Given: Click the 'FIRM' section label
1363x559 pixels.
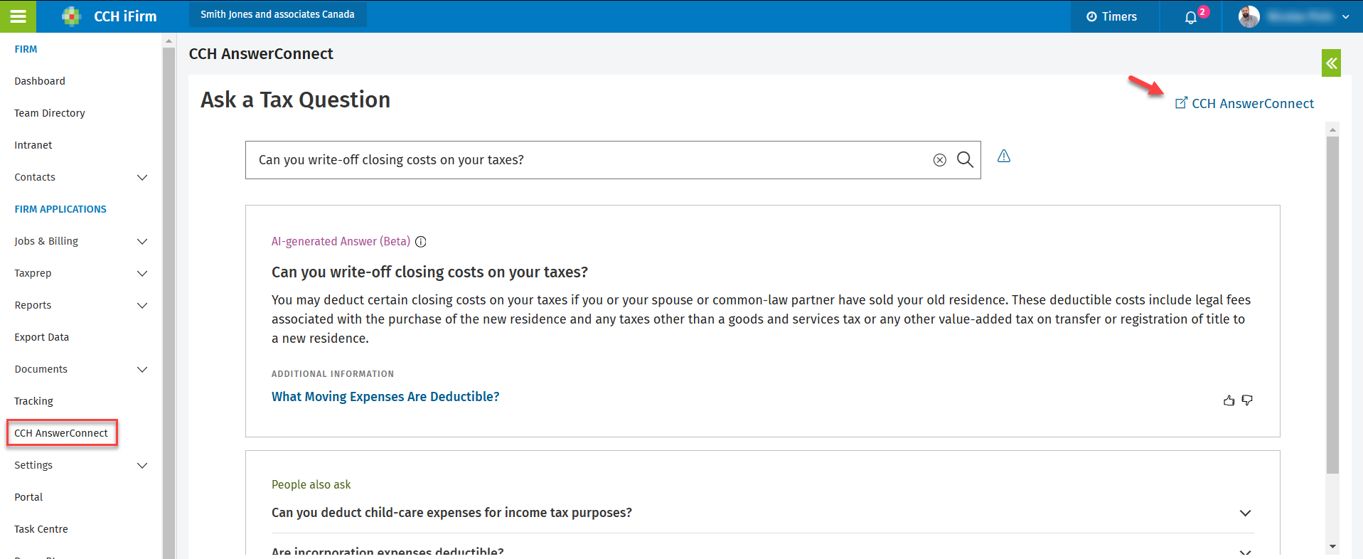Looking at the screenshot, I should pos(26,49).
